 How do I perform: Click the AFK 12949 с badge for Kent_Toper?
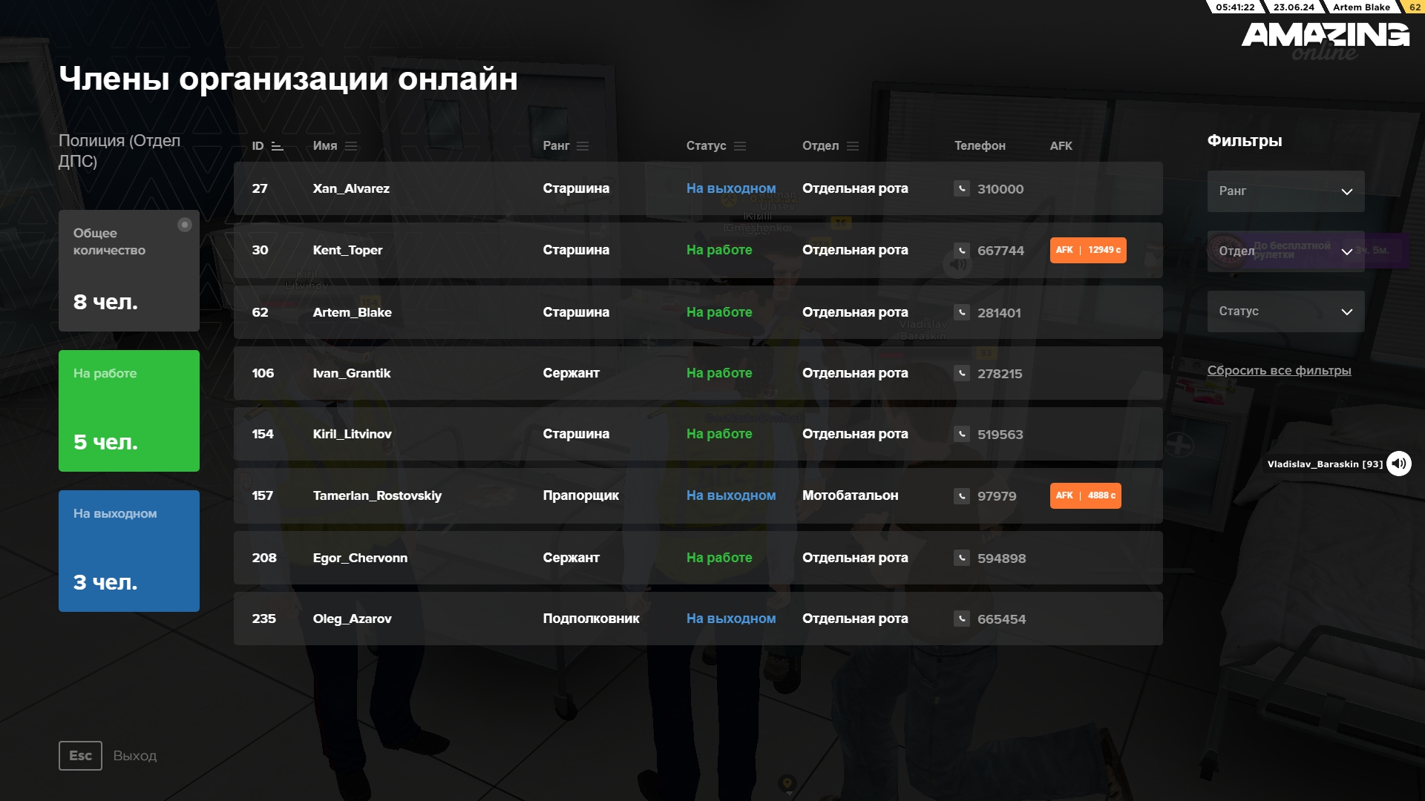click(1087, 250)
